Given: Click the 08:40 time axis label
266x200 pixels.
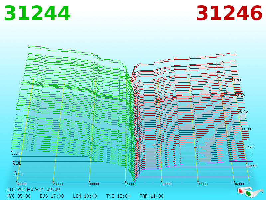Looking at the screenshot, I should point(248,147).
